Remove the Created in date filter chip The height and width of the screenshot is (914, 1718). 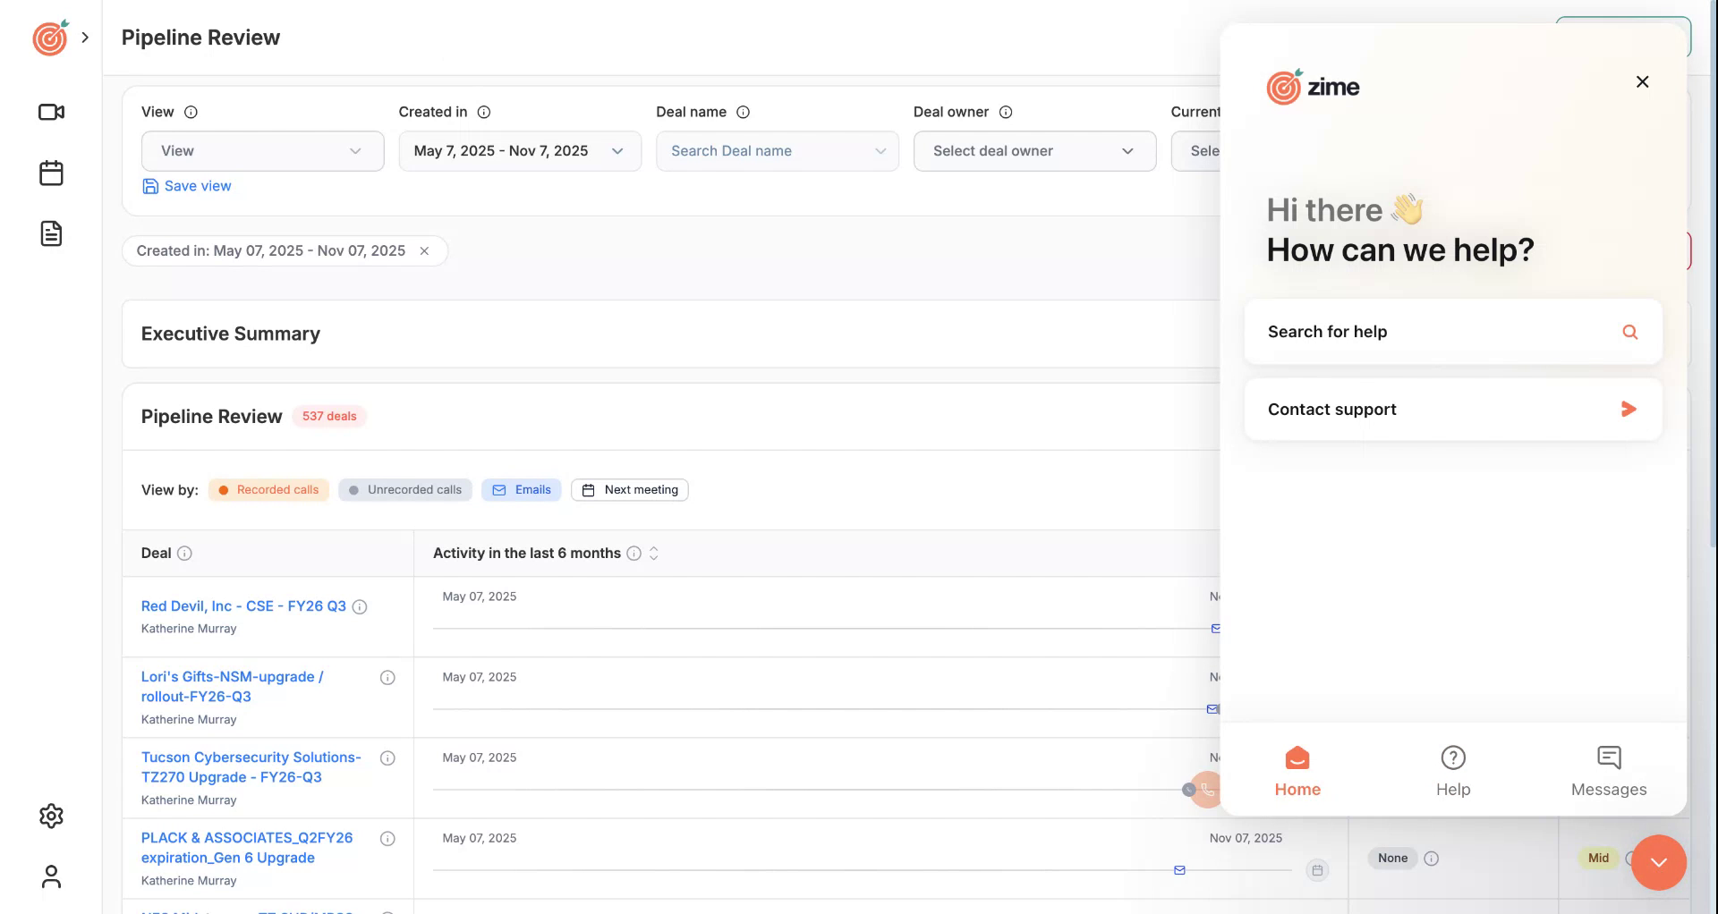(424, 250)
